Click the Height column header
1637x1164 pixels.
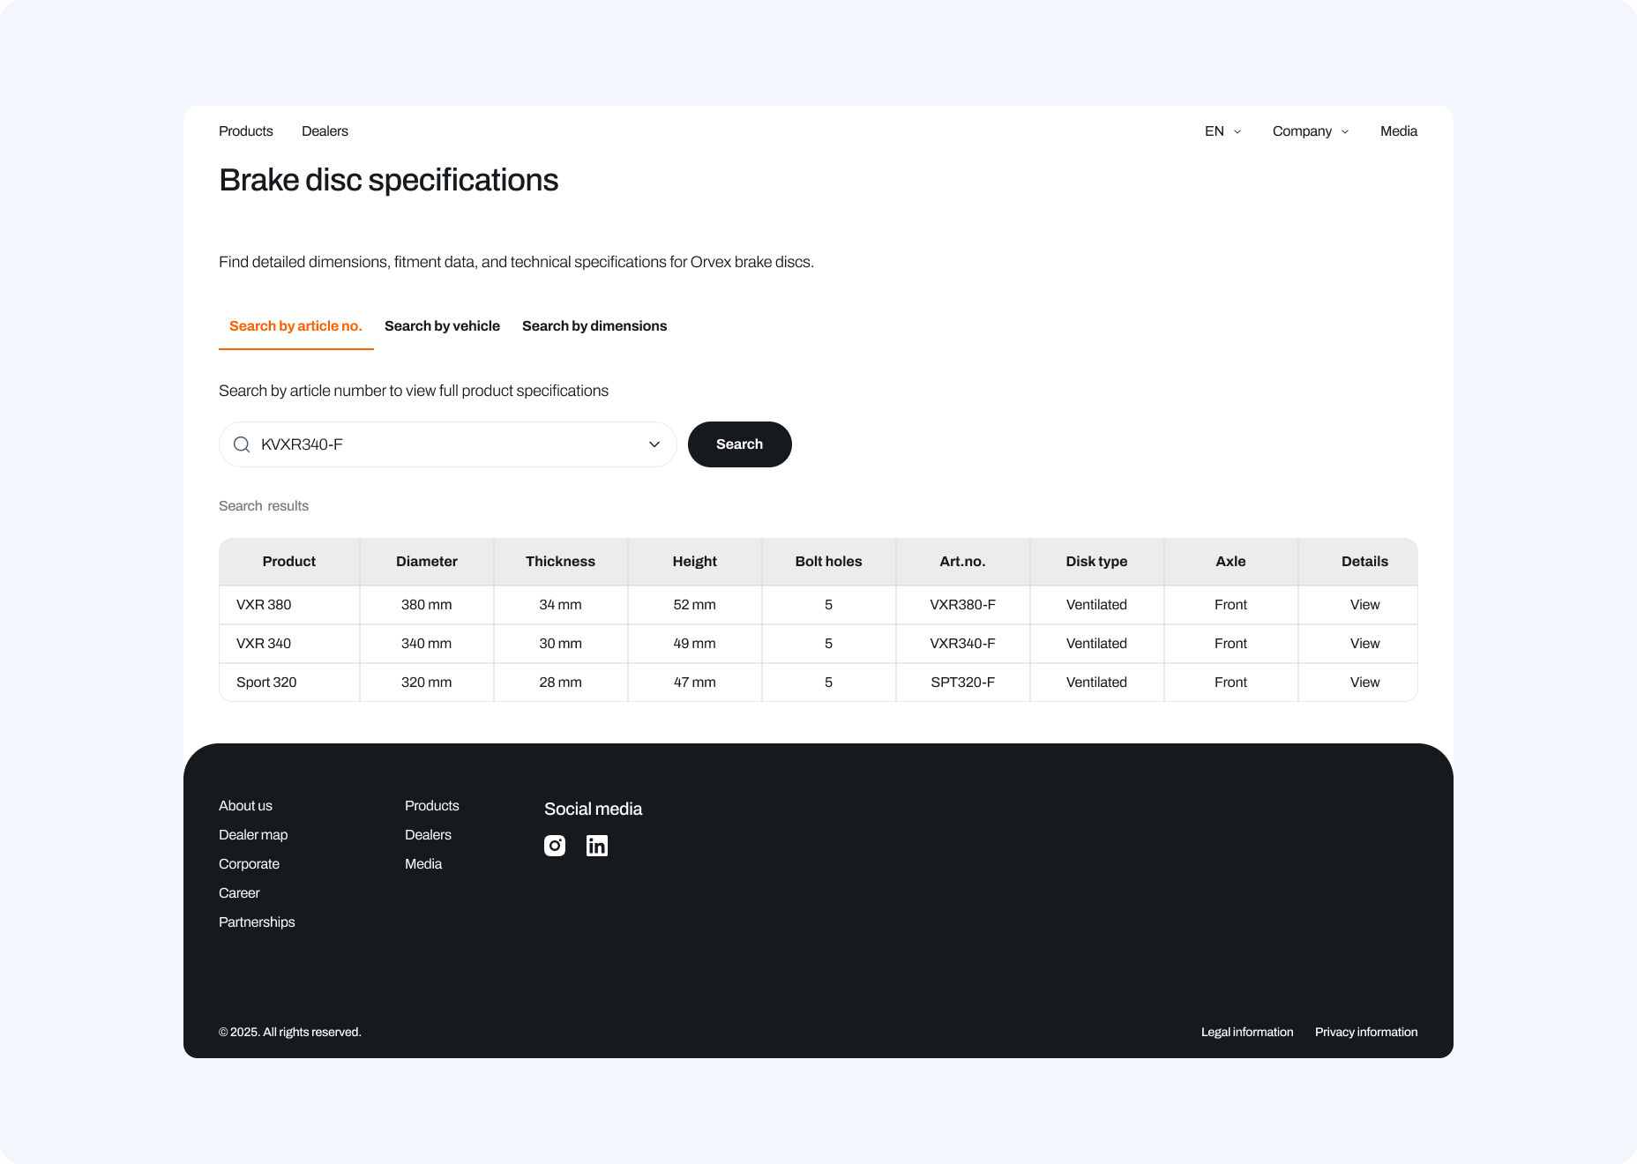point(695,562)
